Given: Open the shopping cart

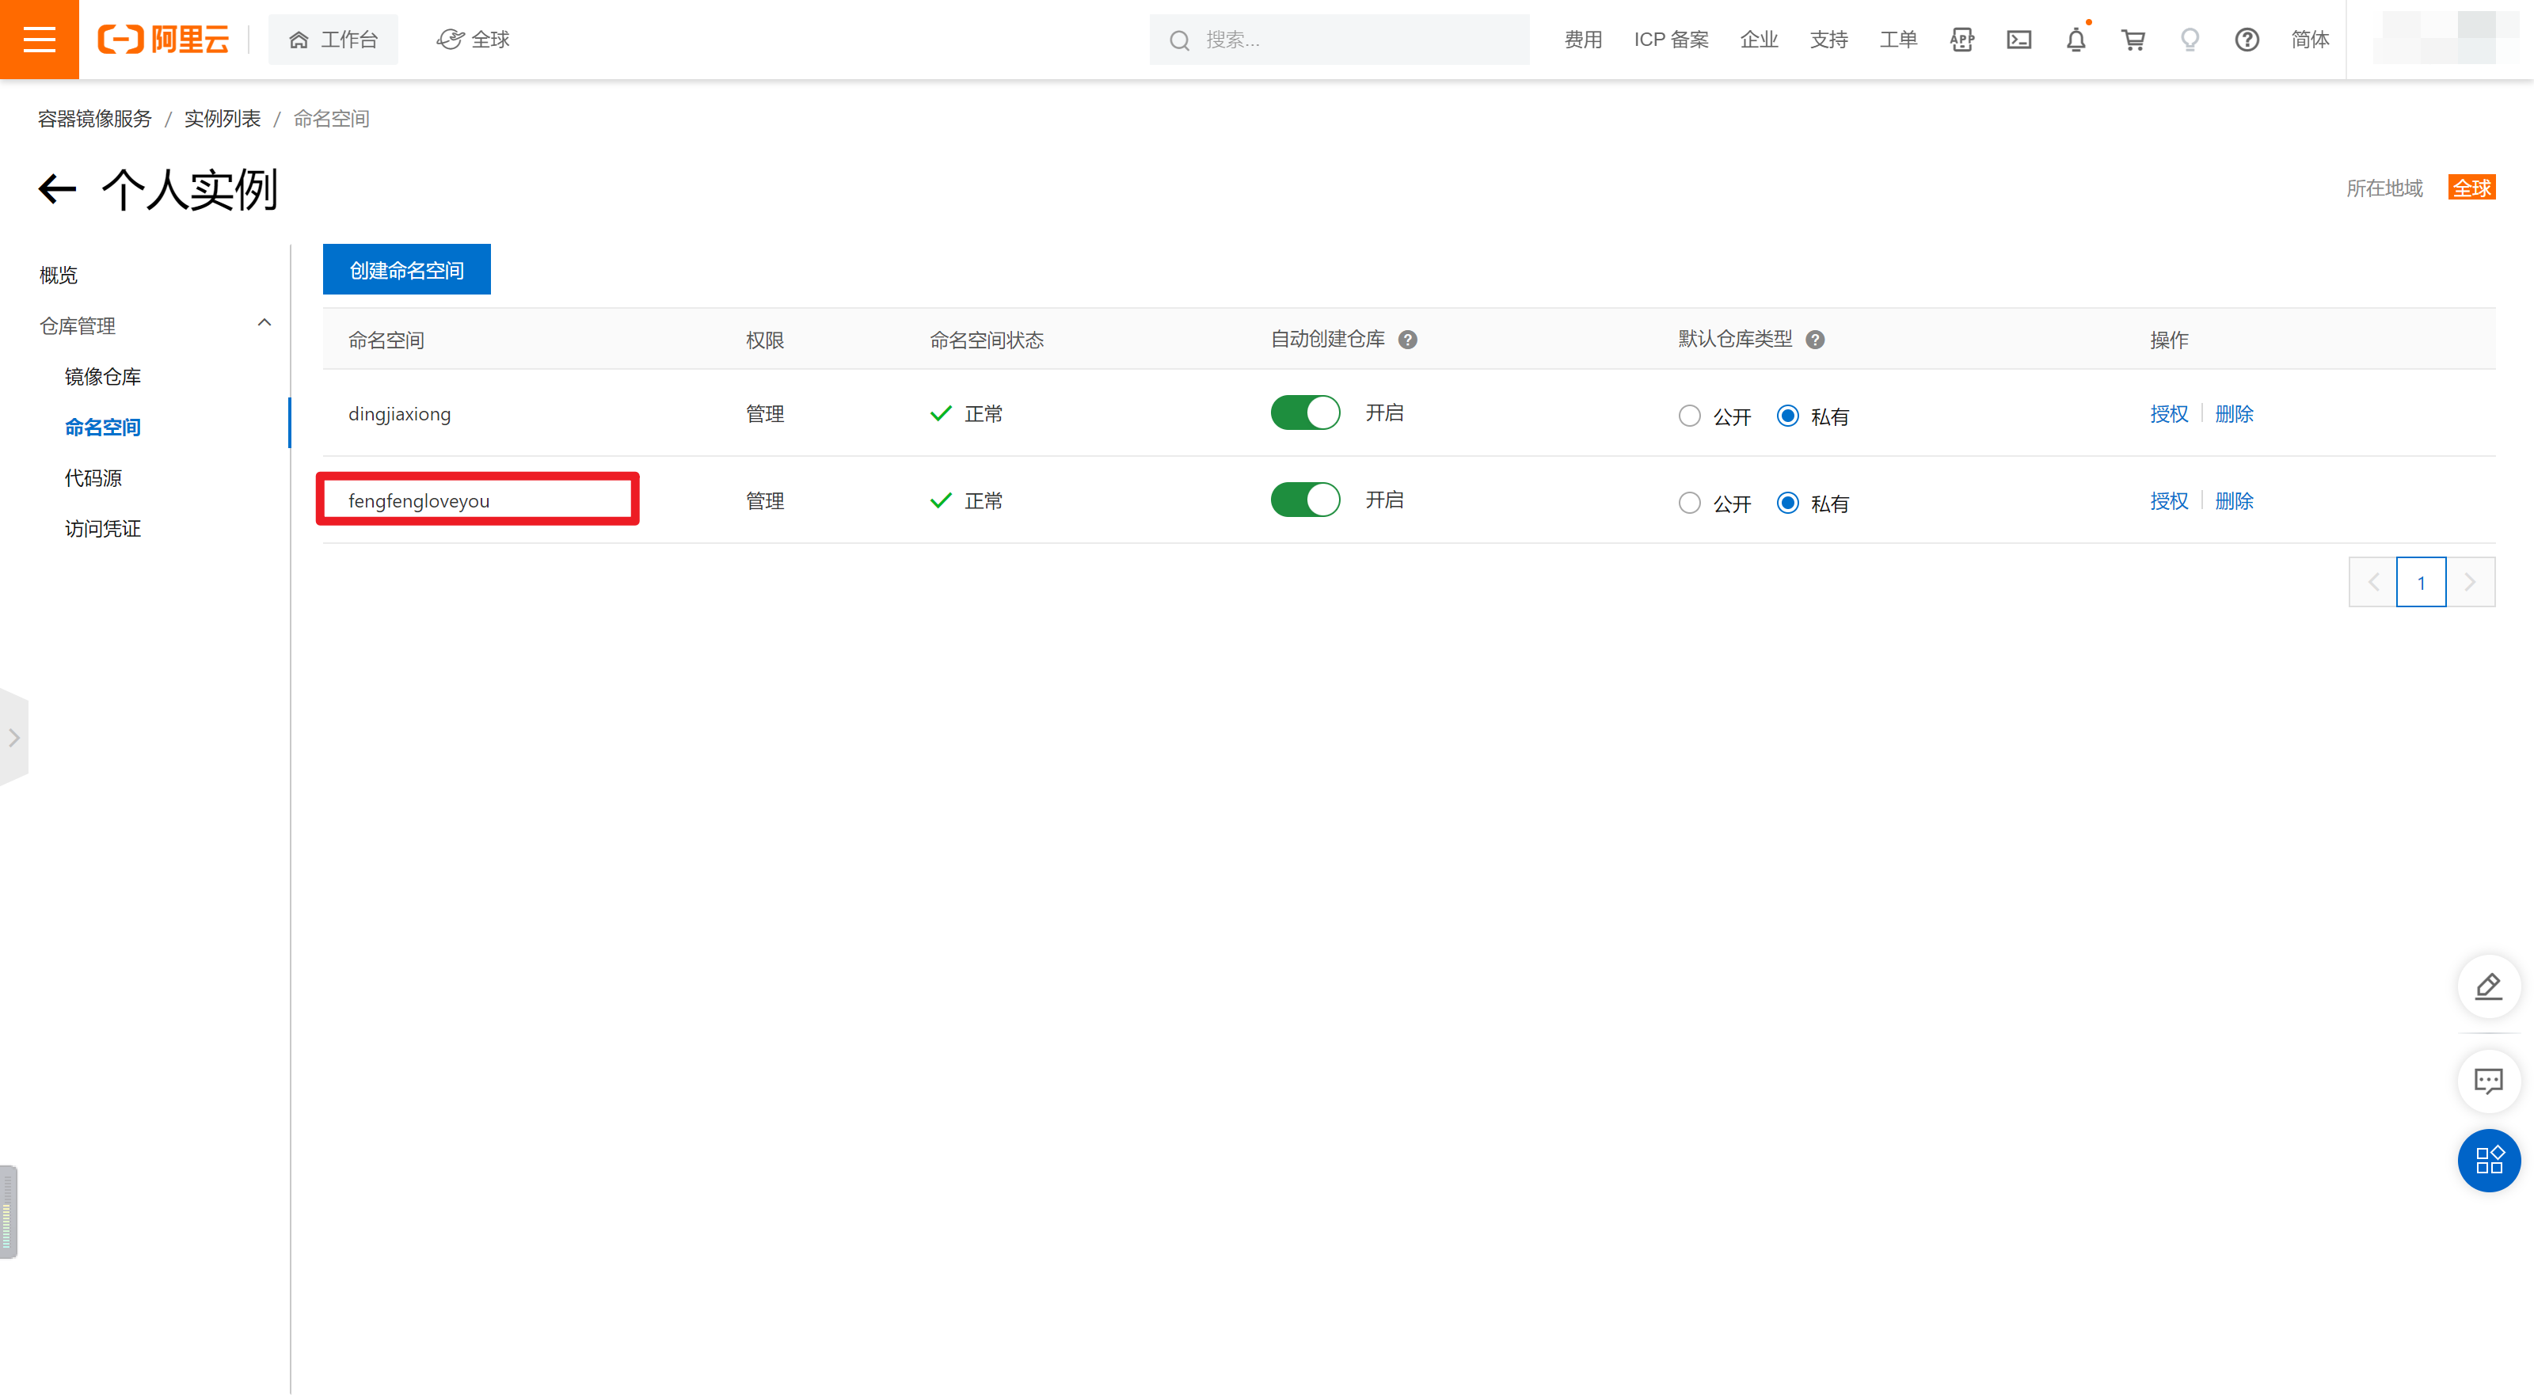Looking at the screenshot, I should [2133, 40].
